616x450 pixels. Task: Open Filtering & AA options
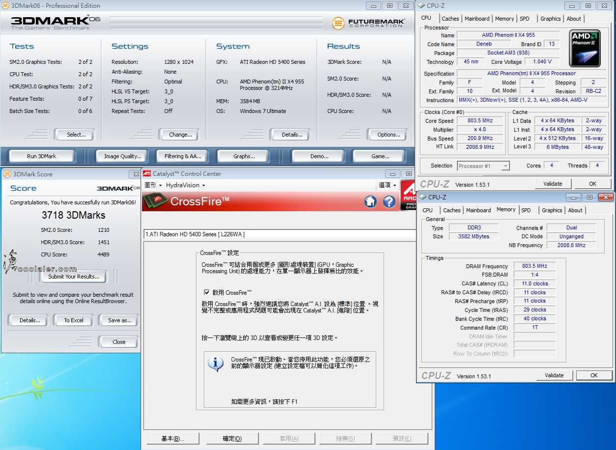tap(183, 156)
